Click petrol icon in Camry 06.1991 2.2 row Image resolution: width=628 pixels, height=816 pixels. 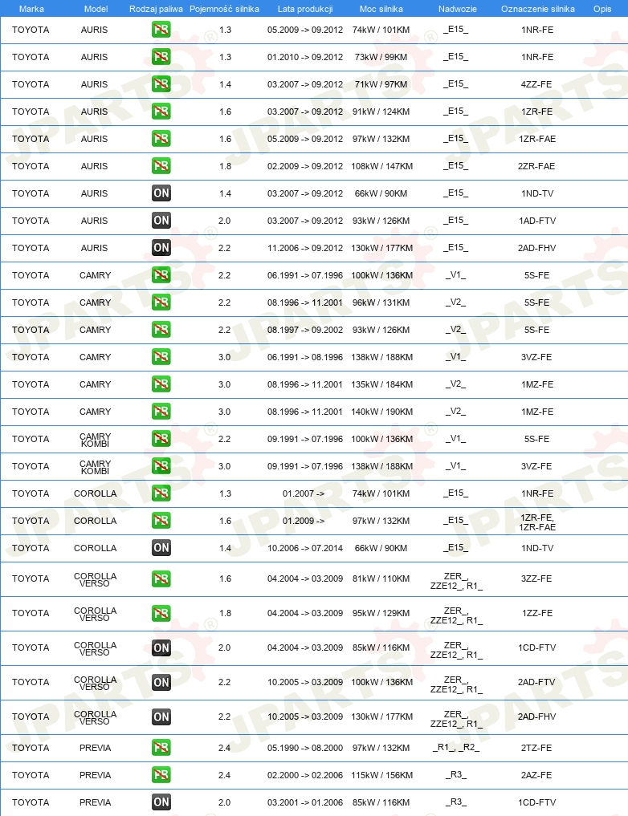161,275
